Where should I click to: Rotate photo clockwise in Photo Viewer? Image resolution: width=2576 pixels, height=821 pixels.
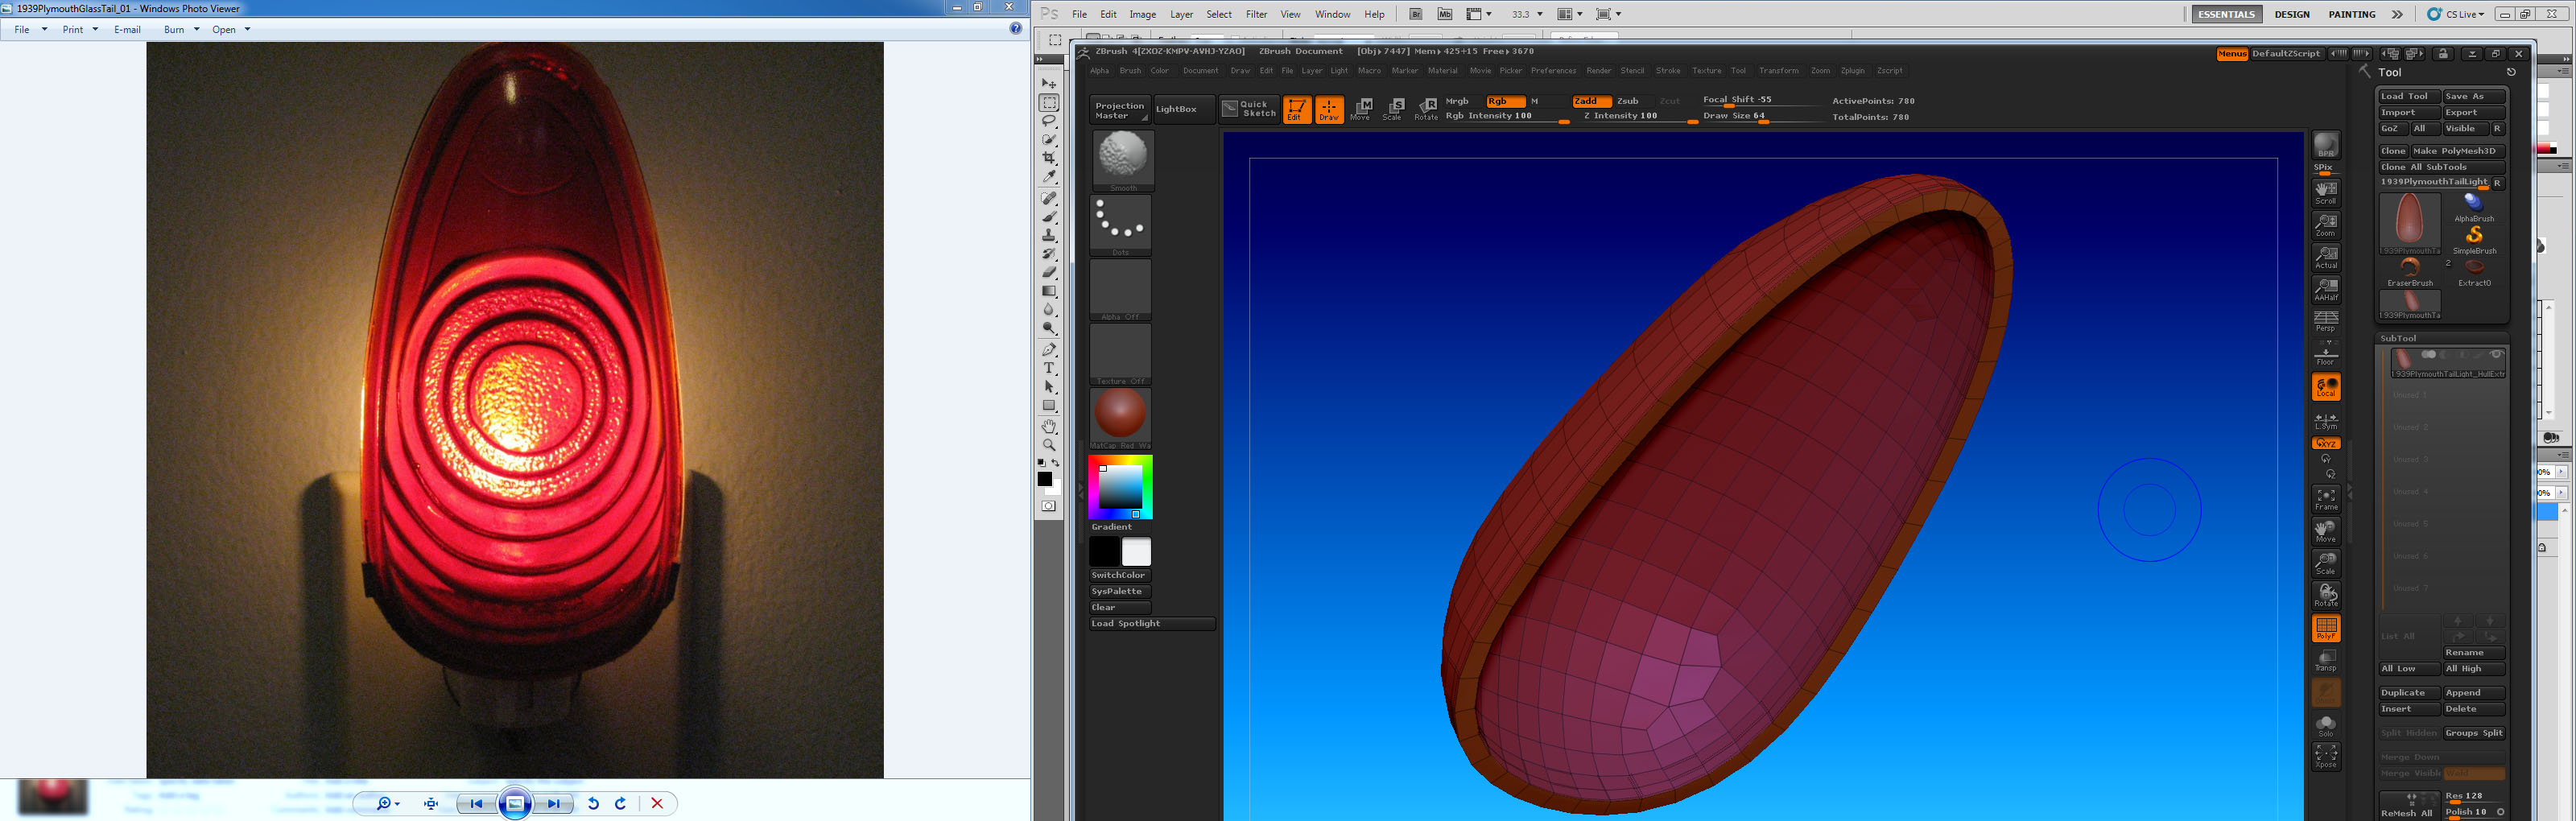click(x=620, y=803)
